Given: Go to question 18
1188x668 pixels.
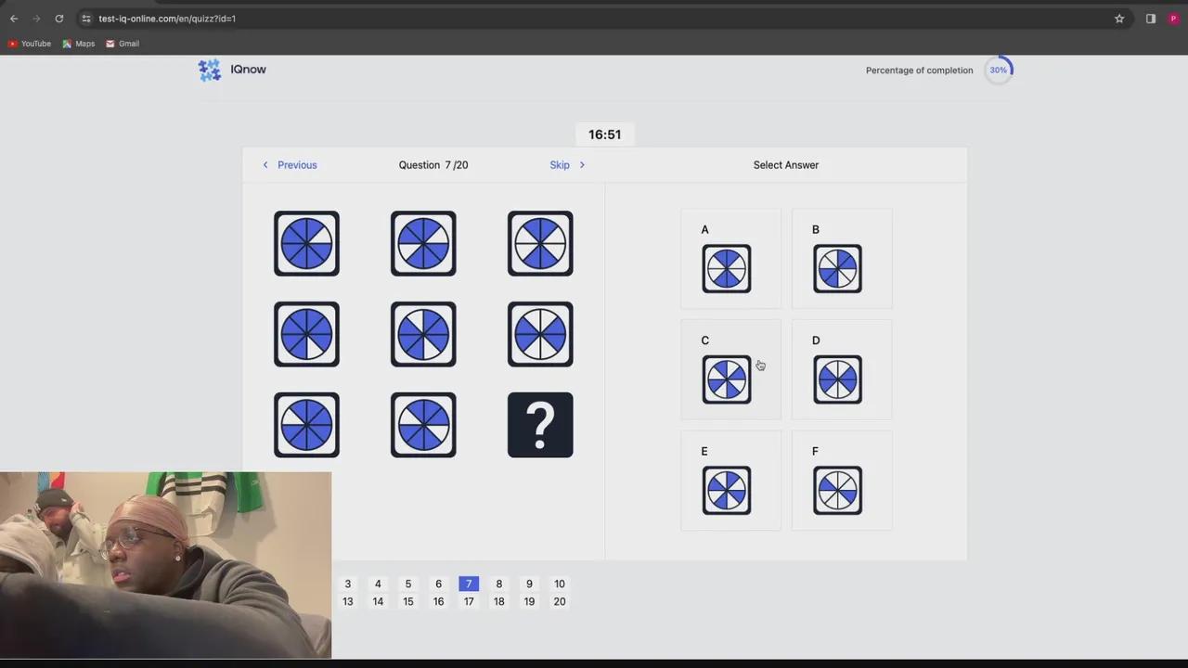Looking at the screenshot, I should (499, 601).
